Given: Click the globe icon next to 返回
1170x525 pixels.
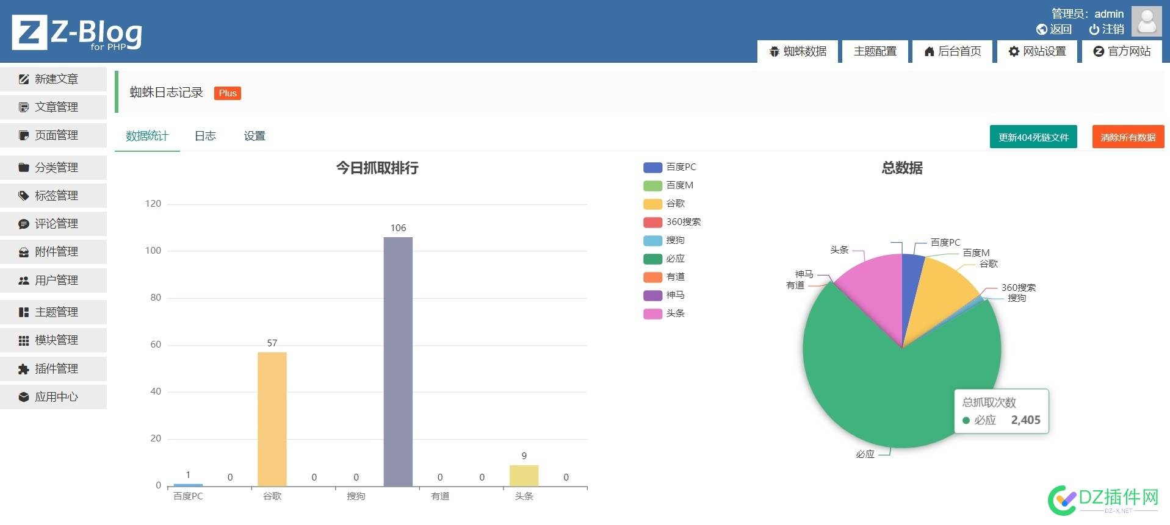Looking at the screenshot, I should (1042, 29).
